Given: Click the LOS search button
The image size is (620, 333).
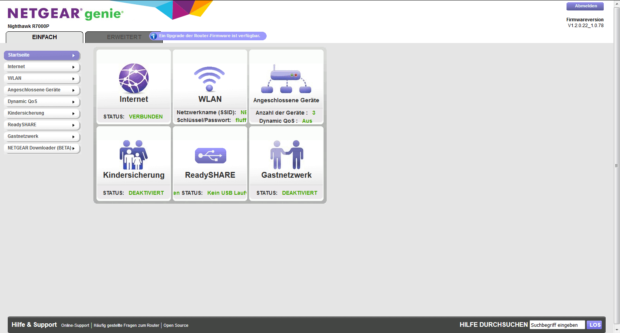Looking at the screenshot, I should pos(594,325).
